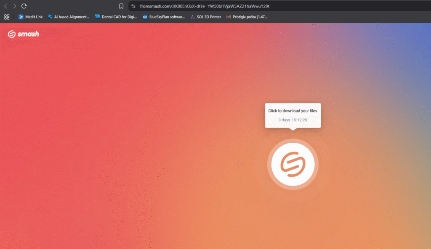Go back with browser back arrow
The height and width of the screenshot is (249, 431).
pos(5,6)
